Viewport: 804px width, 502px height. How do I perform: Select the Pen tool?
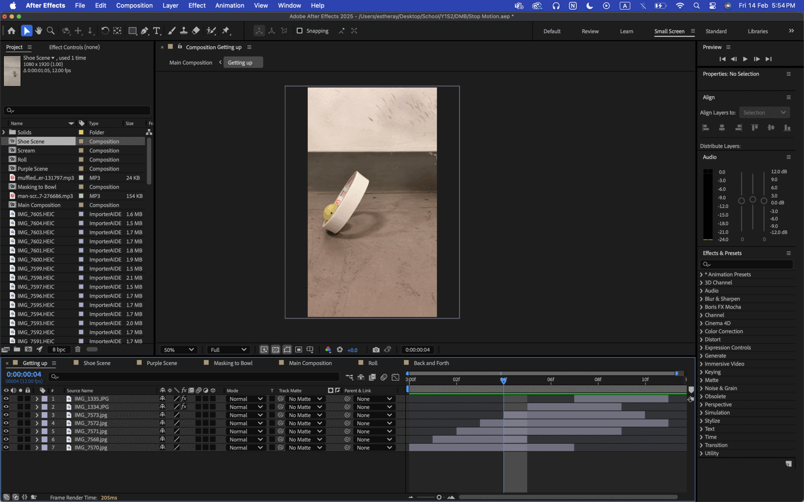coord(144,31)
